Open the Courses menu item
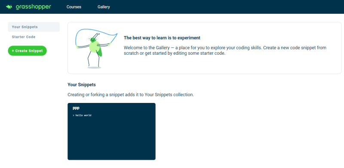The image size is (344, 168). 74,7
